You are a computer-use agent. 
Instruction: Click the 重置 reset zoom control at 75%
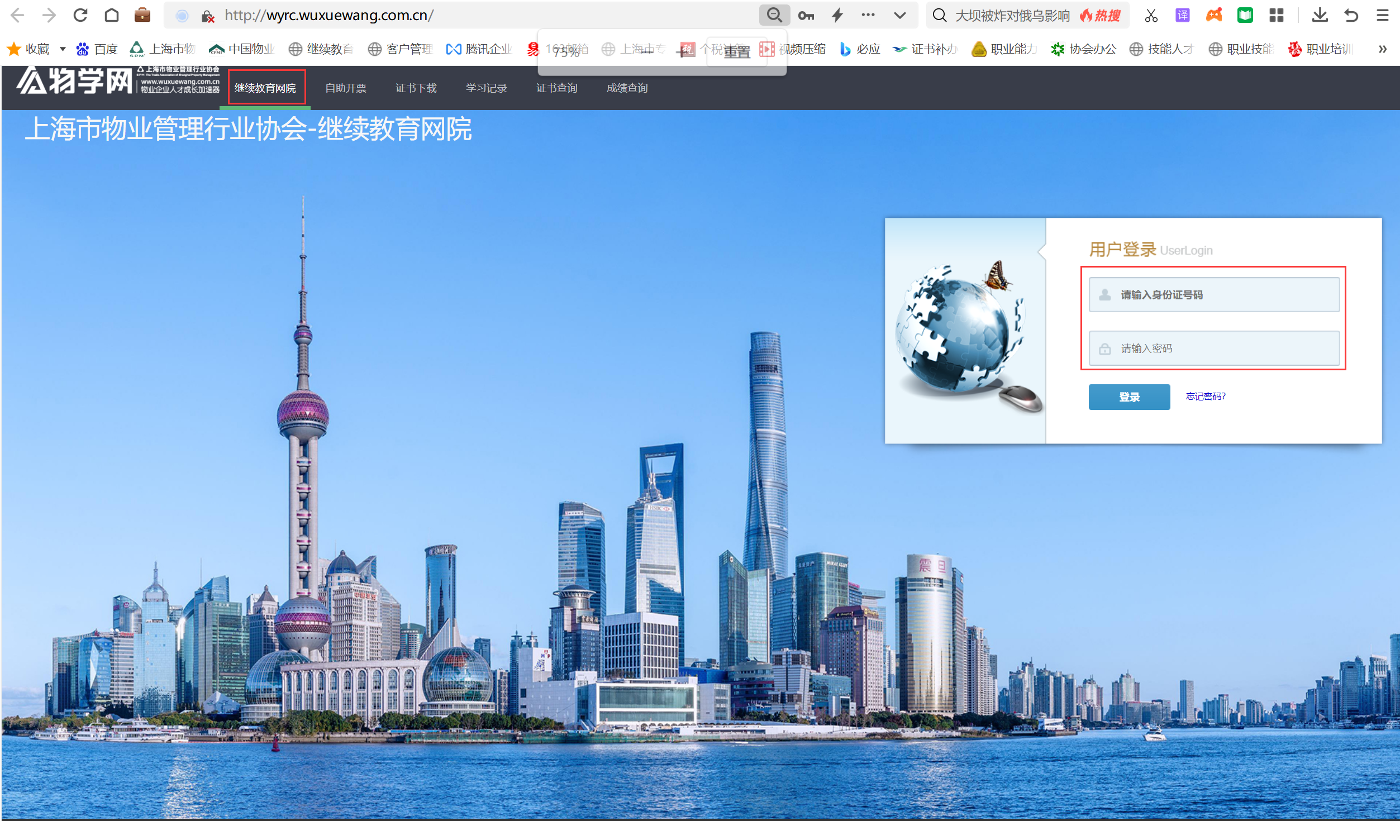point(736,52)
